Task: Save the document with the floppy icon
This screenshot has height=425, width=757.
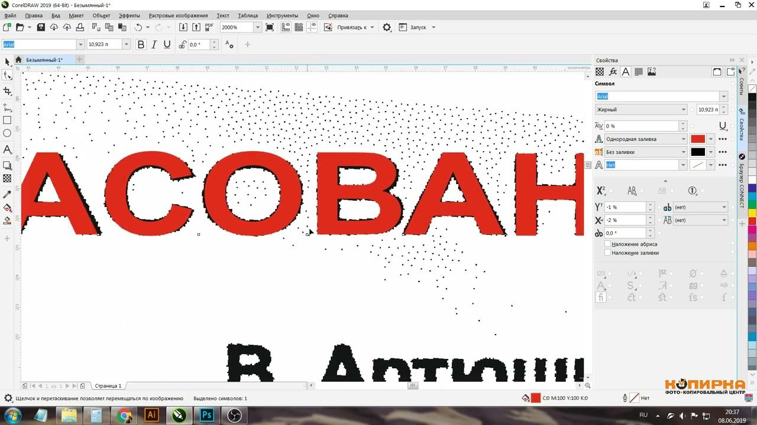Action: (41, 27)
